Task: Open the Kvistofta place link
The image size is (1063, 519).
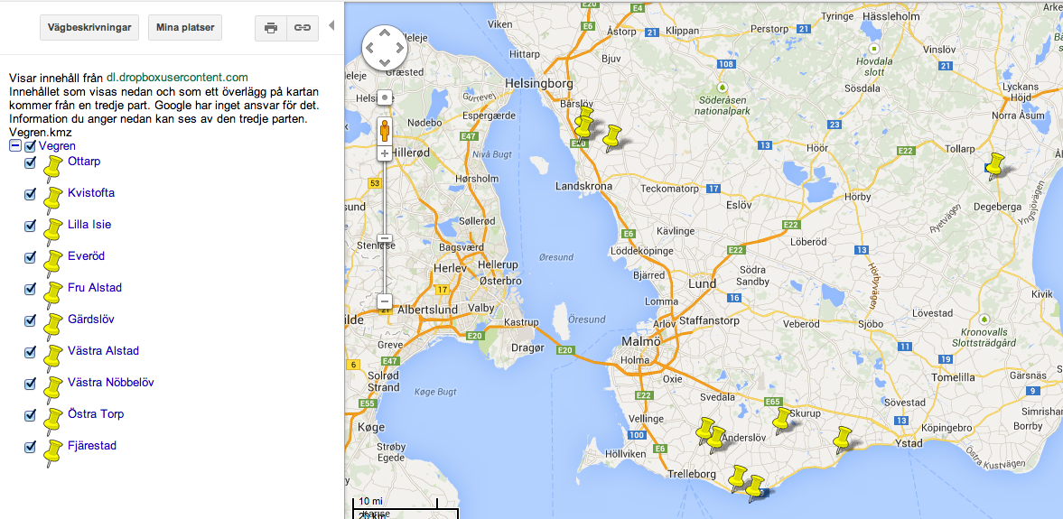Action: 91,193
